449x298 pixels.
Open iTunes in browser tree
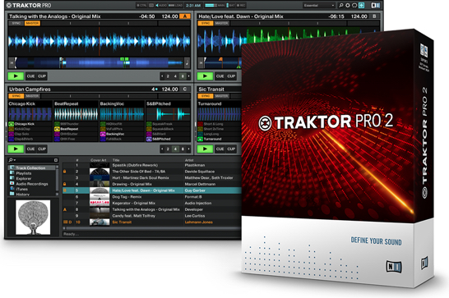click(x=21, y=189)
